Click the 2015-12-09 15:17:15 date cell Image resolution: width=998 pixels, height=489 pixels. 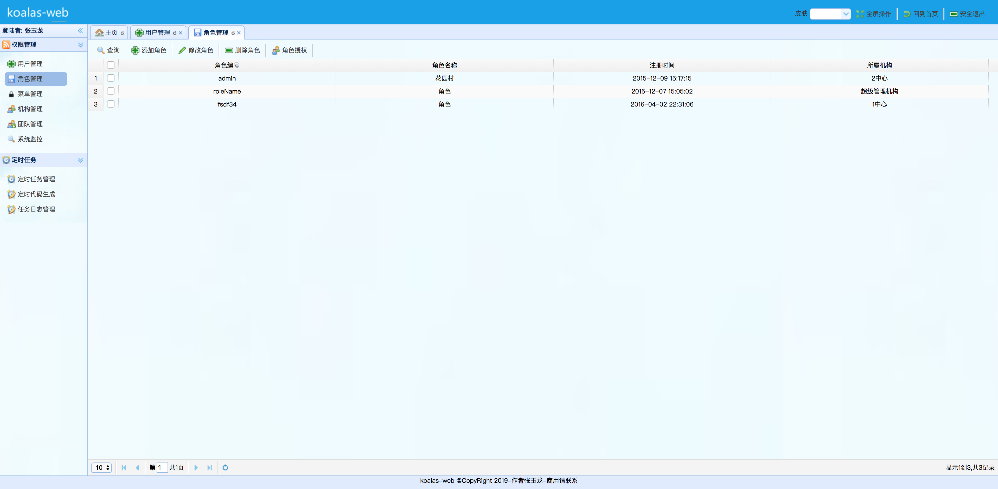coord(662,78)
